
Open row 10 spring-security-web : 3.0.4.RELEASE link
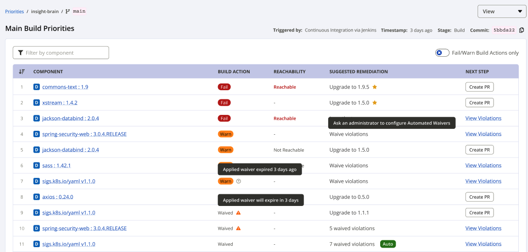(84, 228)
